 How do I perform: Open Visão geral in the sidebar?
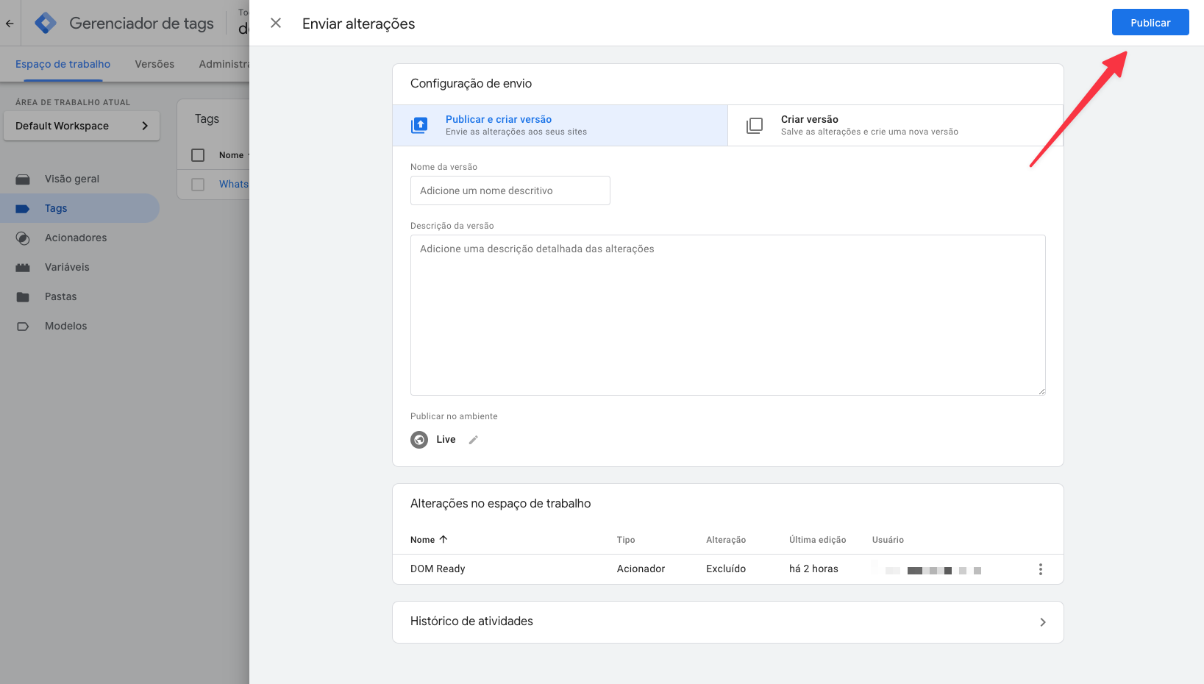pos(71,179)
